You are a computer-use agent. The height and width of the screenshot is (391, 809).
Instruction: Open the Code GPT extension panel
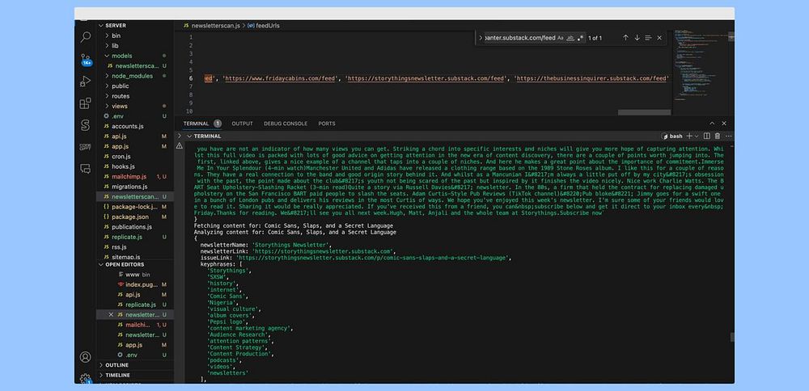[85, 147]
